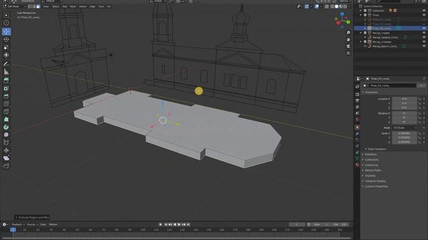Select the pink Smooth tool
The height and width of the screenshot is (240, 428).
pos(6,135)
